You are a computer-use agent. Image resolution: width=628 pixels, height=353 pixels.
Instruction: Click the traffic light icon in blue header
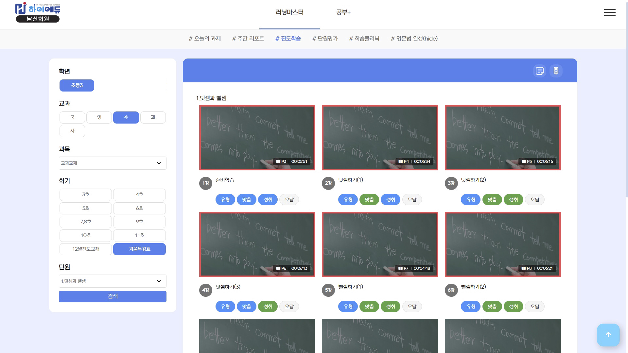[x=556, y=71]
